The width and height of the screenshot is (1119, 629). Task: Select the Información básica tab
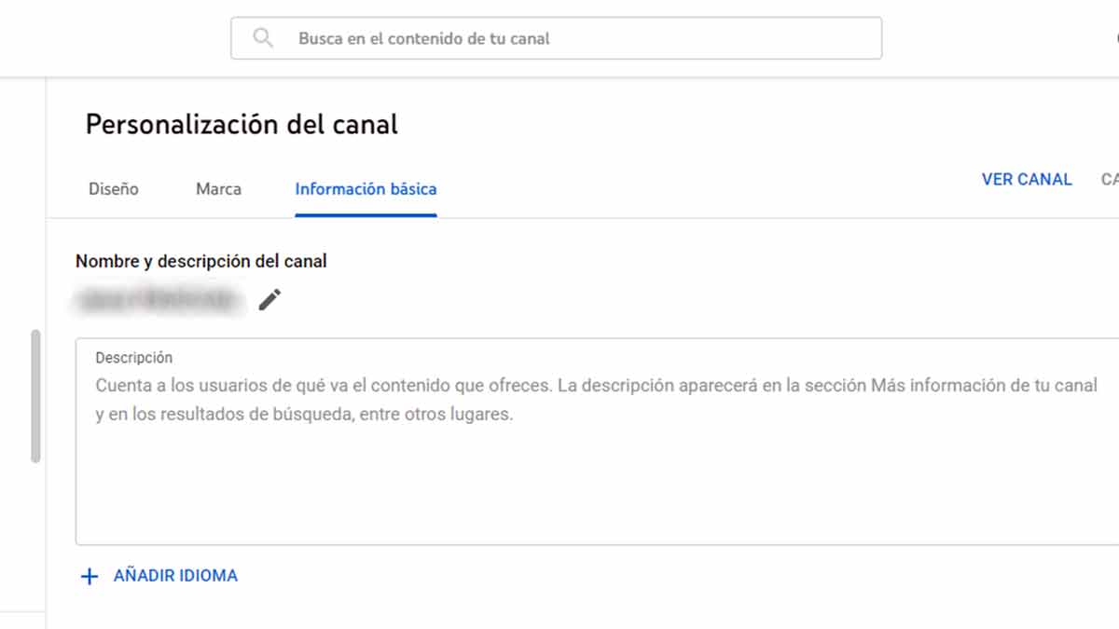366,189
